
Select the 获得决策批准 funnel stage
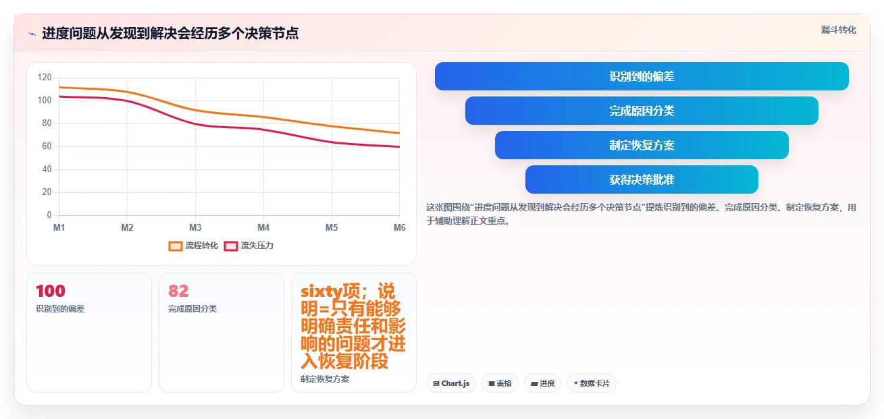(x=642, y=179)
